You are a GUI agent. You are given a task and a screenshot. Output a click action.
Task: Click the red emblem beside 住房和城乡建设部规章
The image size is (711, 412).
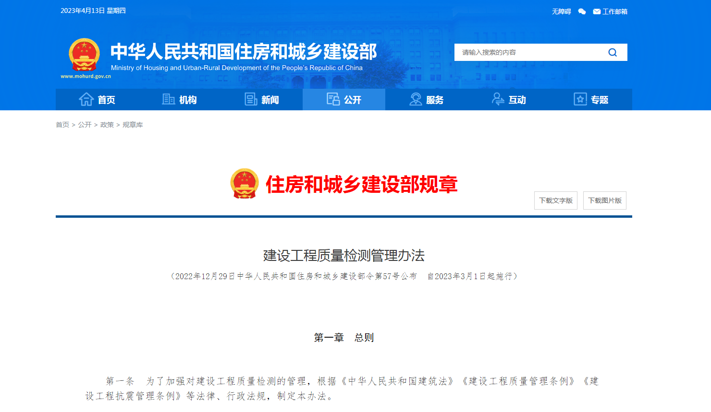(x=245, y=184)
